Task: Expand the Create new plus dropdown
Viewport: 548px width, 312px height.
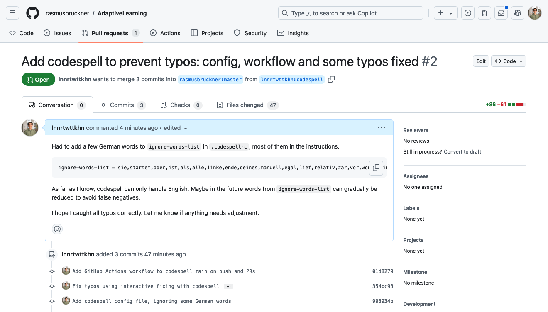Action: point(445,13)
